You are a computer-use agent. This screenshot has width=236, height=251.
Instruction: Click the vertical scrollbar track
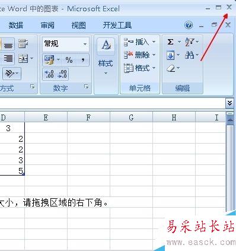tap(230, 168)
